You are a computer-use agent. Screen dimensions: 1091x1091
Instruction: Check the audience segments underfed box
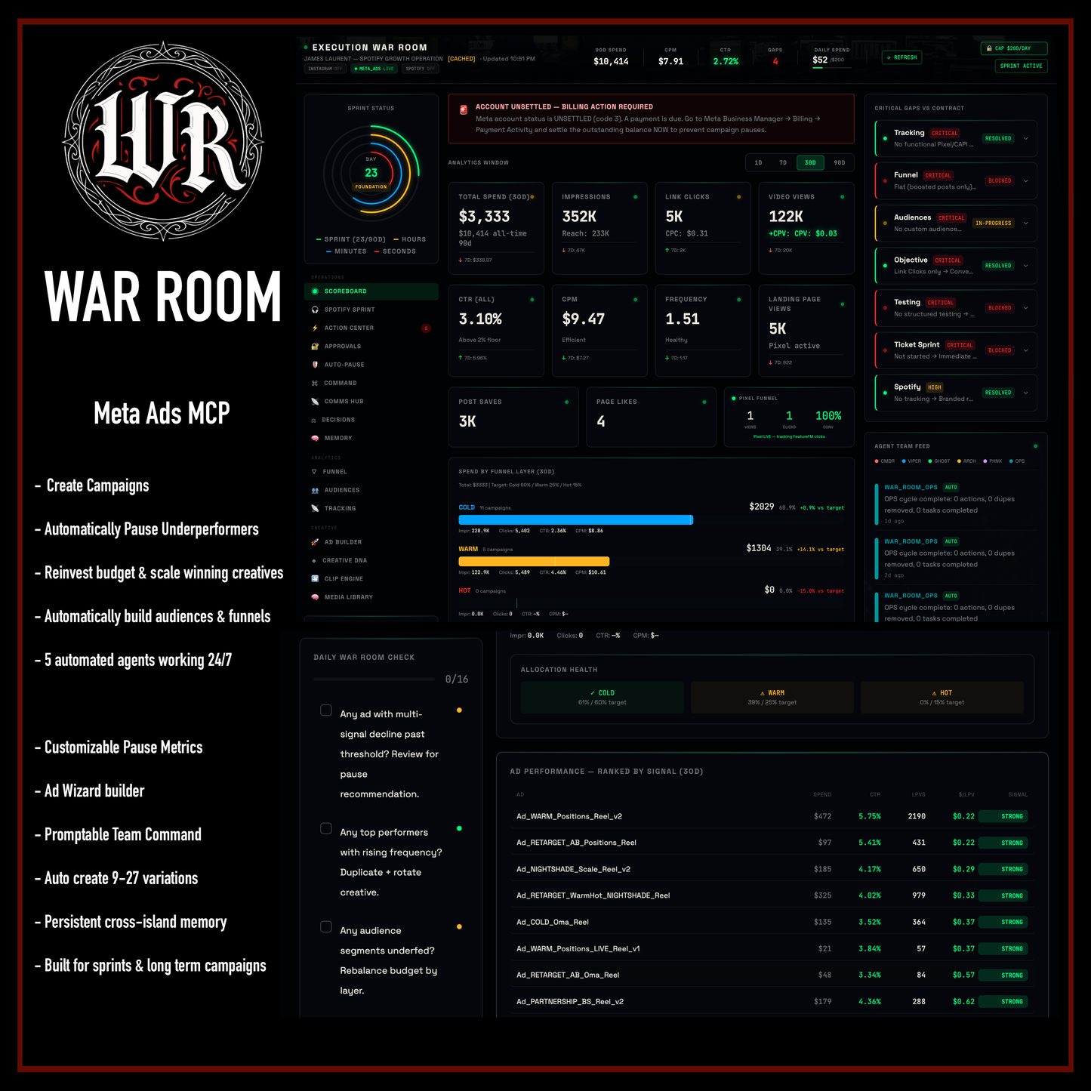(326, 926)
